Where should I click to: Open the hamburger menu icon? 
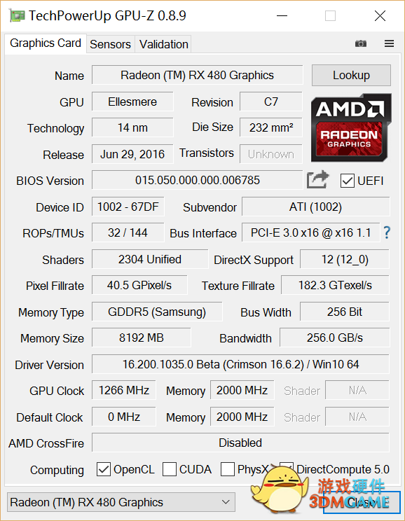[389, 43]
